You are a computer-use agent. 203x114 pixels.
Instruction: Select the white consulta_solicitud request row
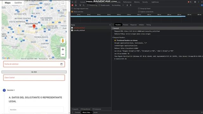click(x=79, y=30)
